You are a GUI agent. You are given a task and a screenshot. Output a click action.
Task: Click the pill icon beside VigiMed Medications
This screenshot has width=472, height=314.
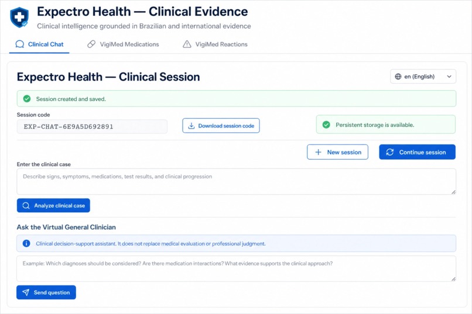pyautogui.click(x=91, y=44)
